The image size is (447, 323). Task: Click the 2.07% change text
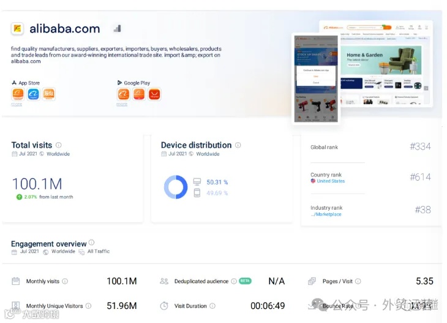point(31,197)
